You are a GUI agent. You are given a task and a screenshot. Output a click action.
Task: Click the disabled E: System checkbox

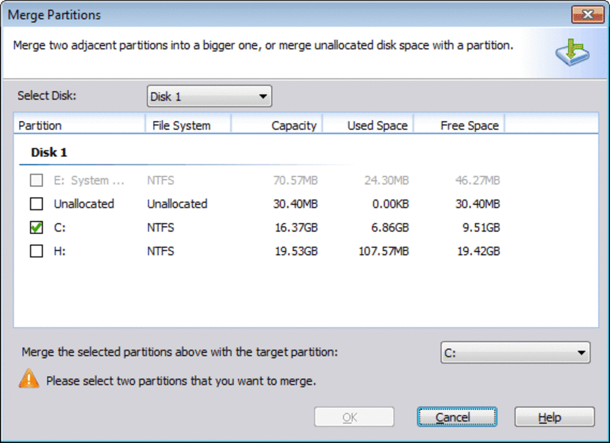pyautogui.click(x=36, y=180)
